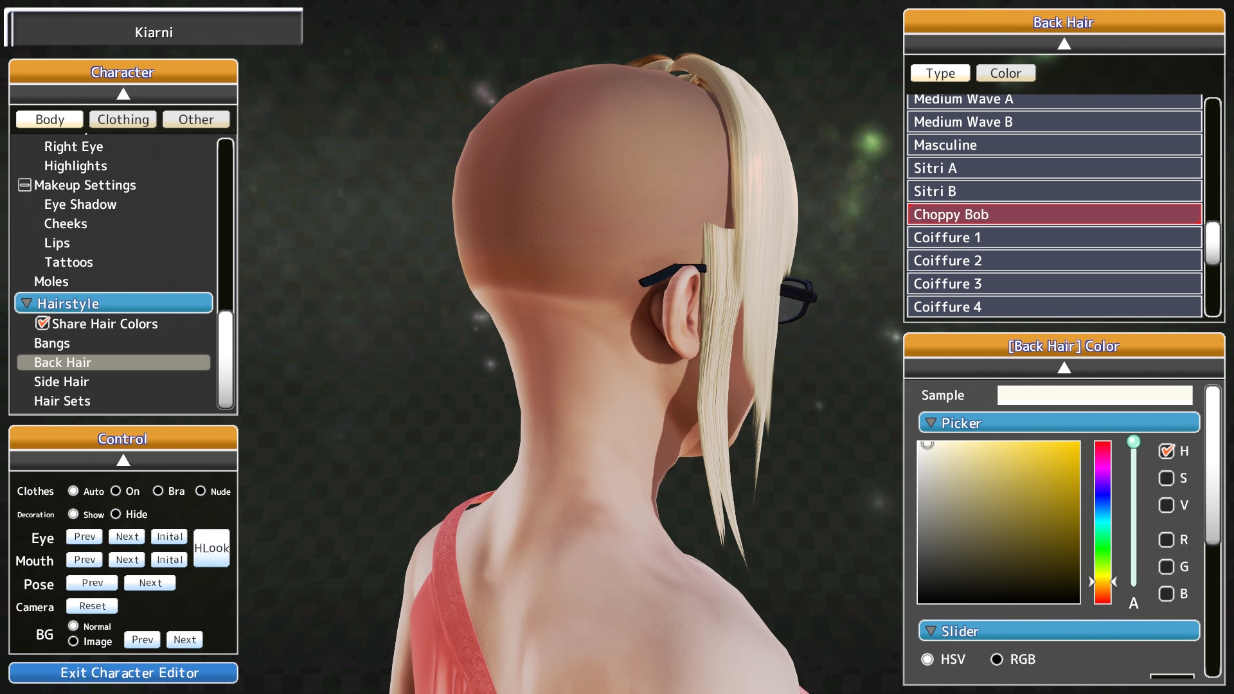Collapse the Hairstyle category
Image resolution: width=1234 pixels, height=694 pixels.
pyautogui.click(x=114, y=303)
